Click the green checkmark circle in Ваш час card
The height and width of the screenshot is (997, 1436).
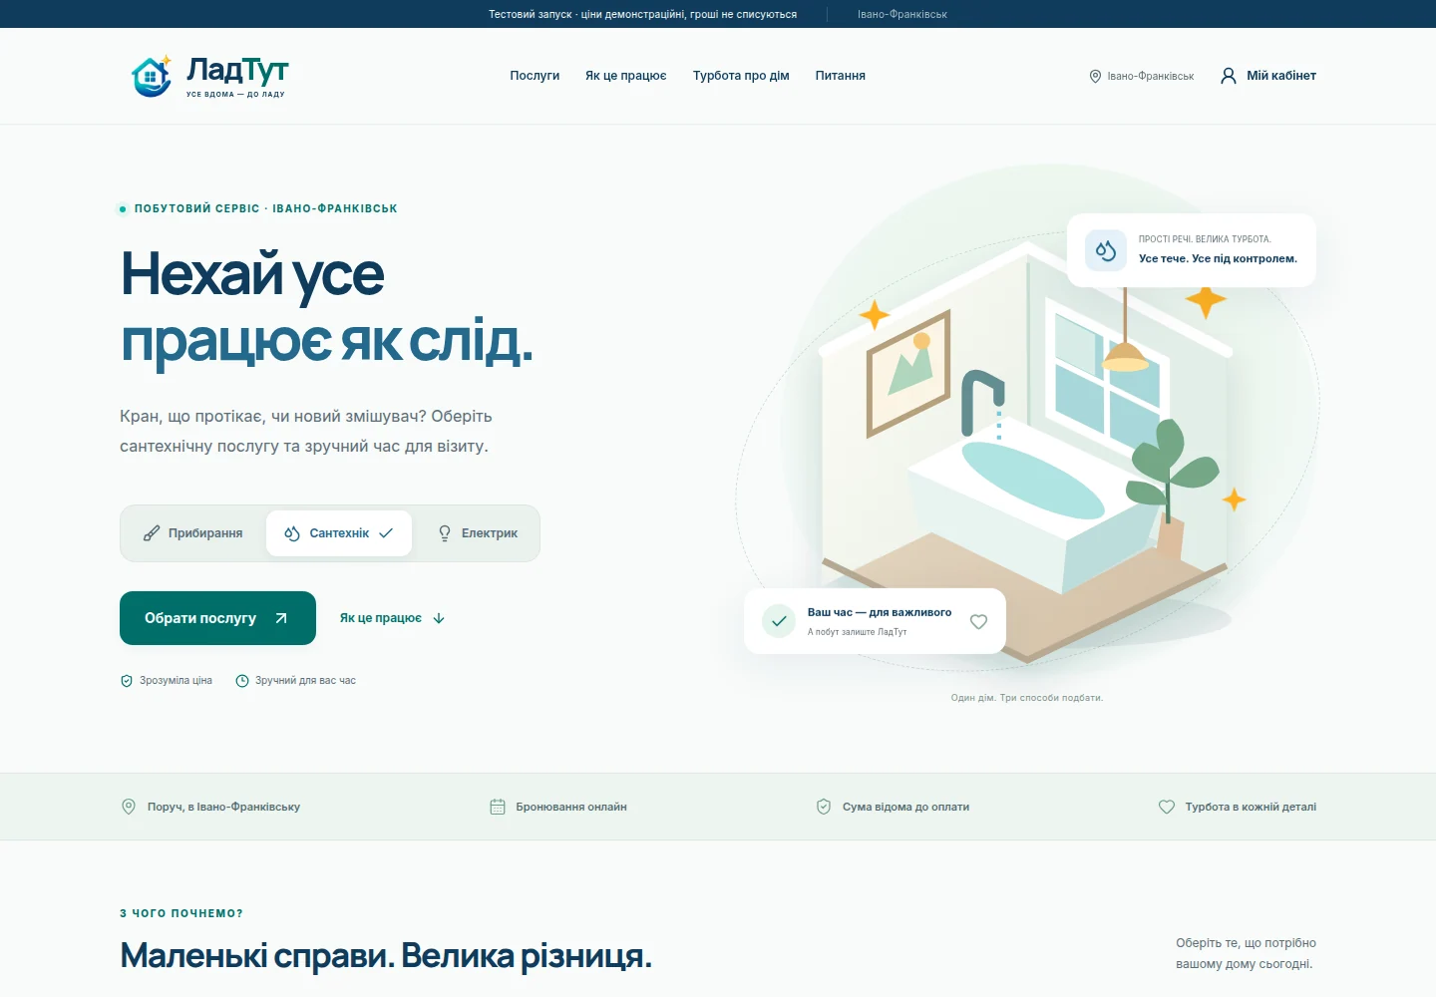pyautogui.click(x=779, y=621)
